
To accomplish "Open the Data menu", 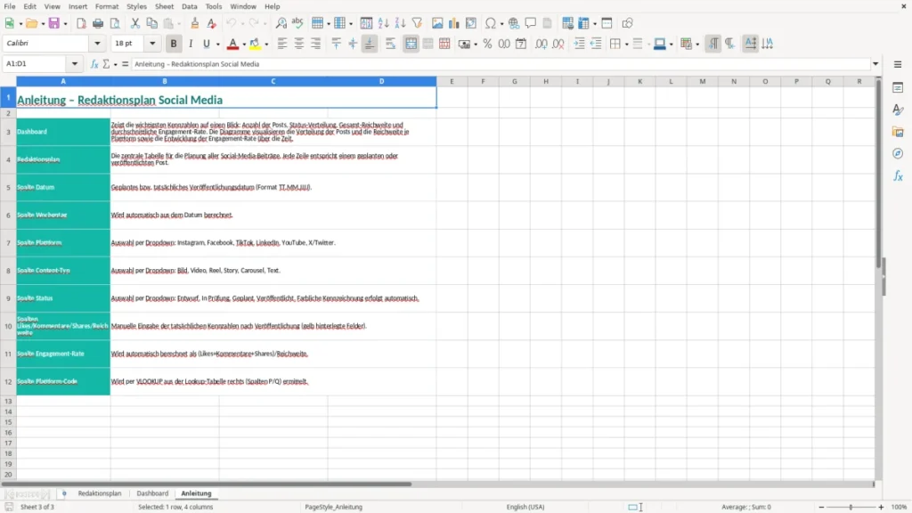I will [x=189, y=6].
